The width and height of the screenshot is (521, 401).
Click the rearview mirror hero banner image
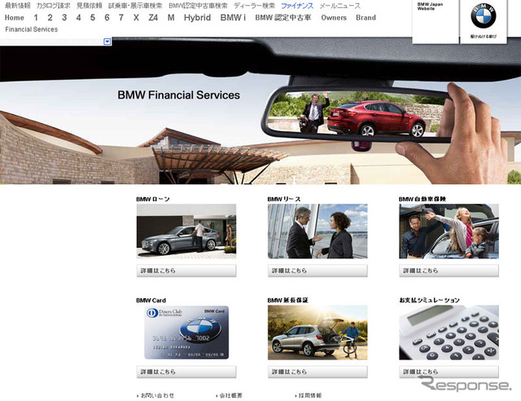click(260, 111)
